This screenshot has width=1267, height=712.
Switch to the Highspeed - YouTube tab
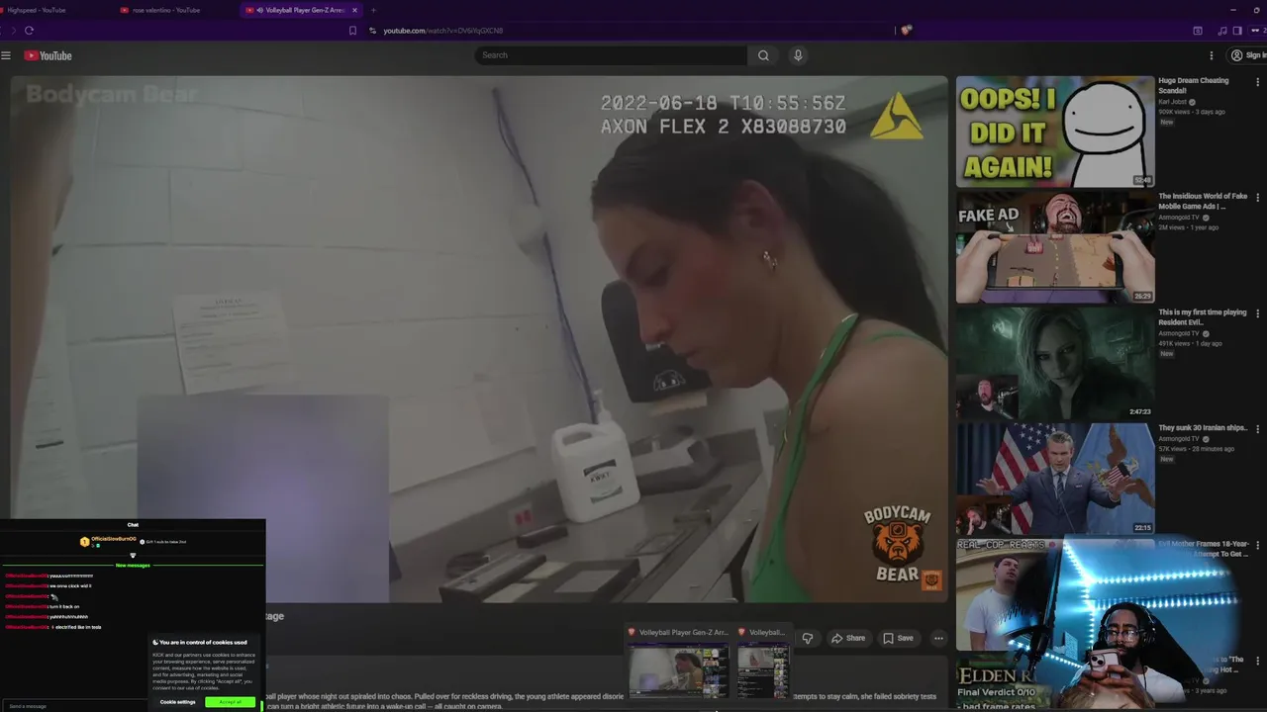click(x=35, y=10)
